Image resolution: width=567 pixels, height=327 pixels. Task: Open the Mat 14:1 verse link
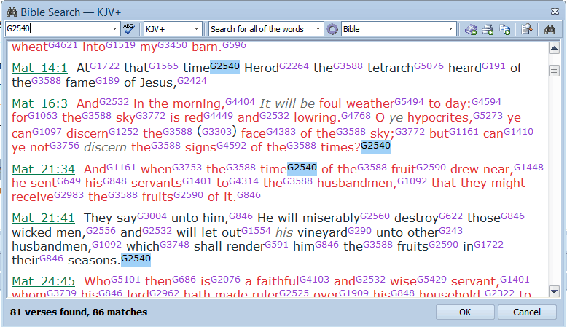point(39,68)
